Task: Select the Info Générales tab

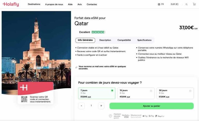Action: click(85, 40)
